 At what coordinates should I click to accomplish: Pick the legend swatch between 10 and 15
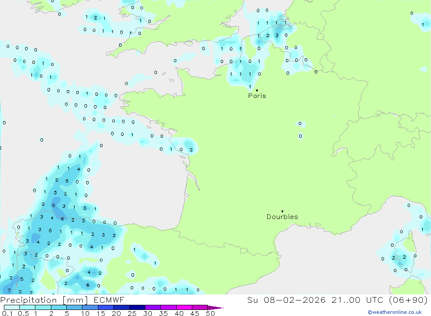90,307
